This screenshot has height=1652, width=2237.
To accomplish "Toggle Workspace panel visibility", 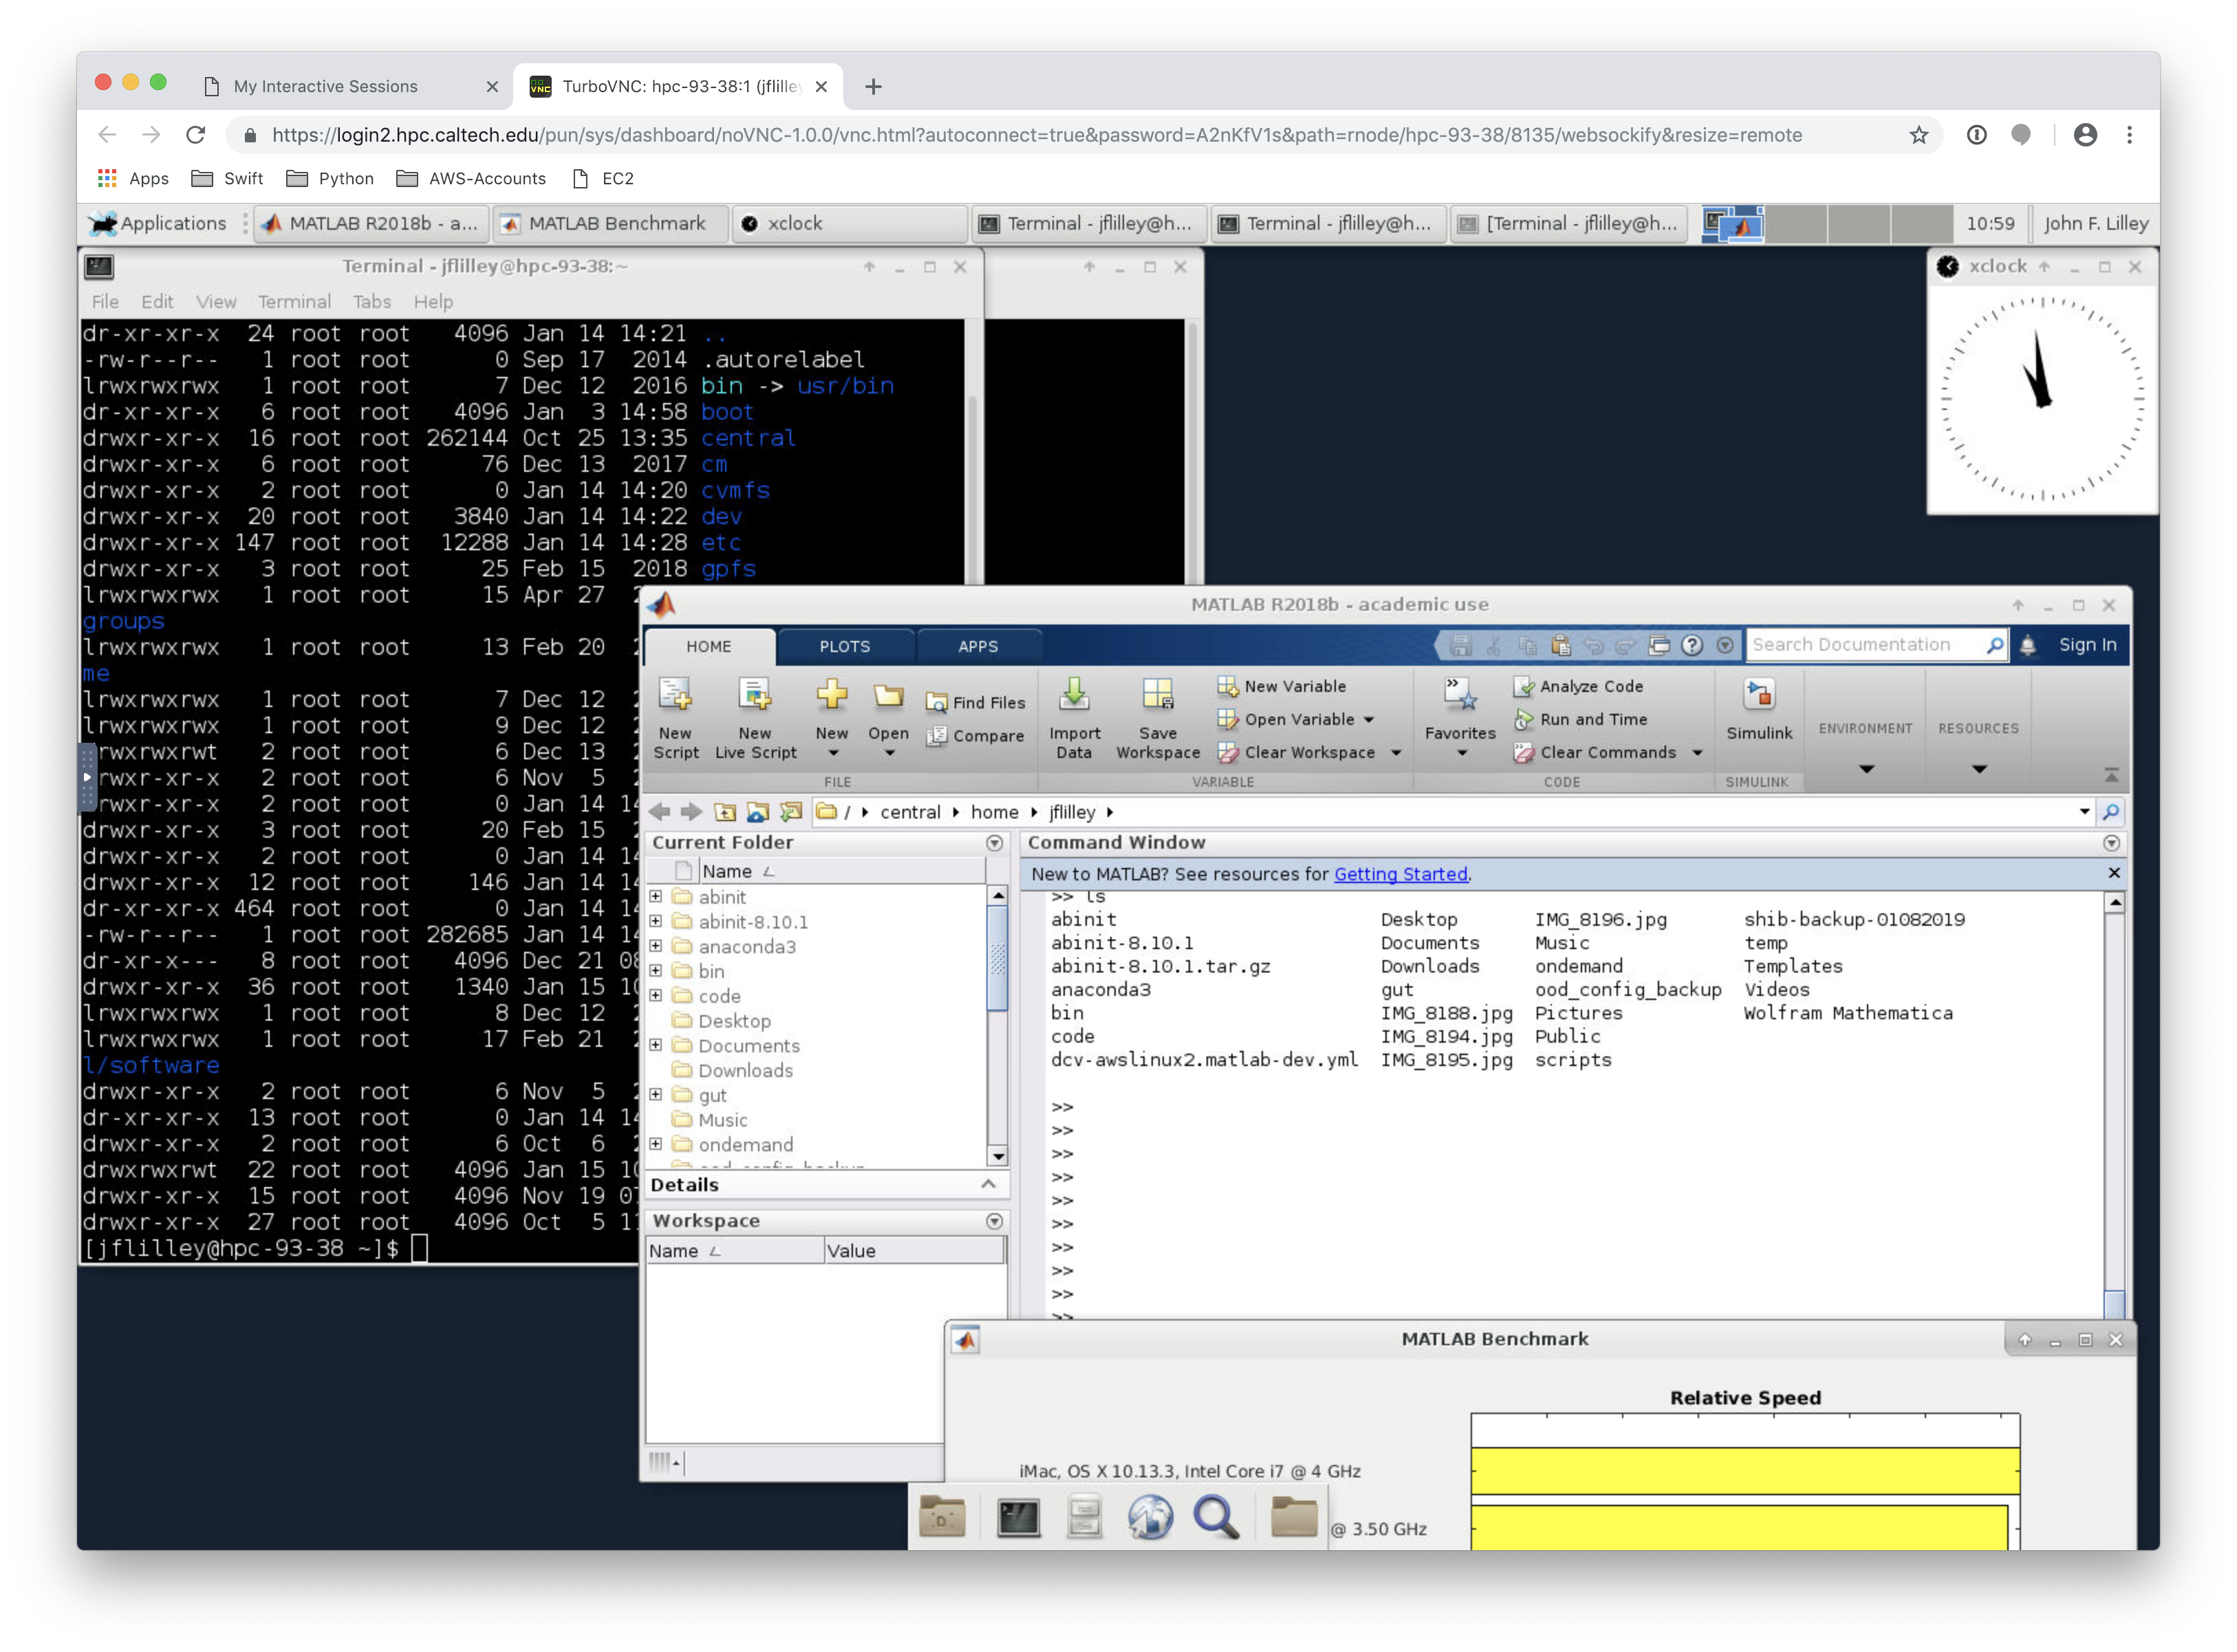I will pos(992,1219).
